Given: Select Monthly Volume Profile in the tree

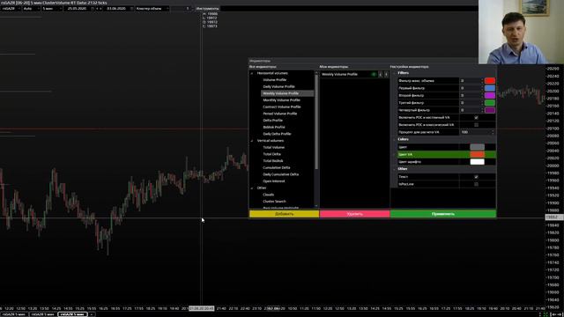Looking at the screenshot, I should tap(281, 100).
